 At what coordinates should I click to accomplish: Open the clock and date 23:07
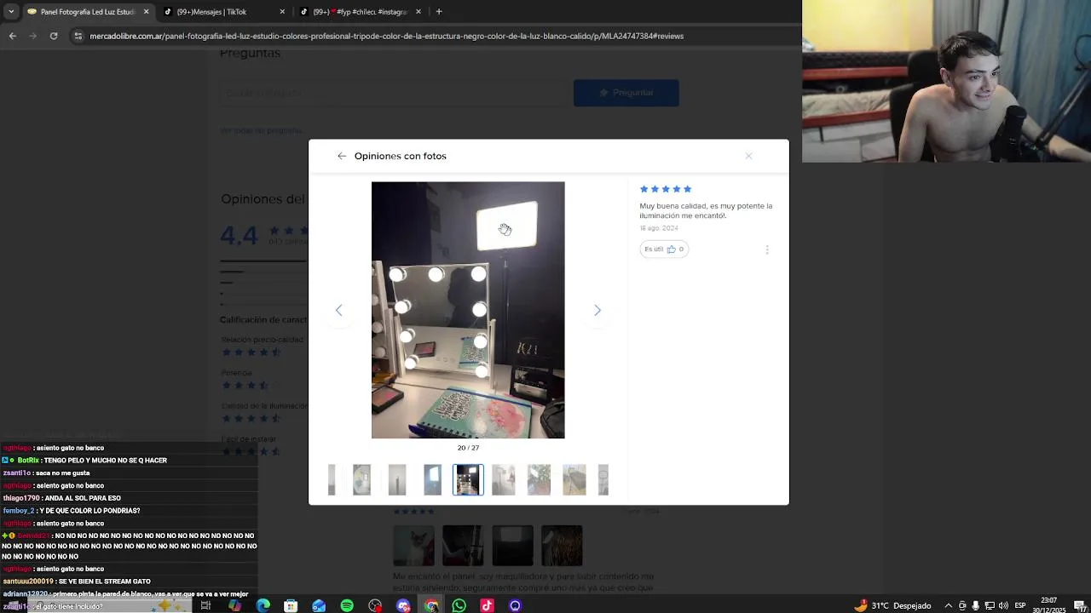1048,605
